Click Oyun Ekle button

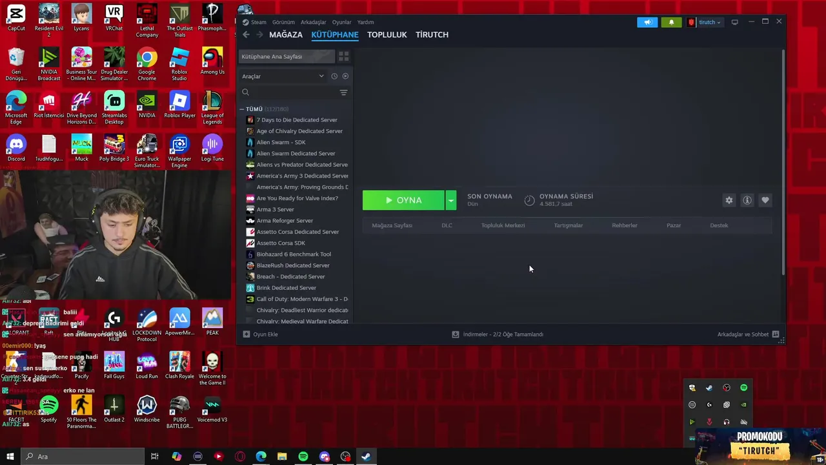pos(260,335)
